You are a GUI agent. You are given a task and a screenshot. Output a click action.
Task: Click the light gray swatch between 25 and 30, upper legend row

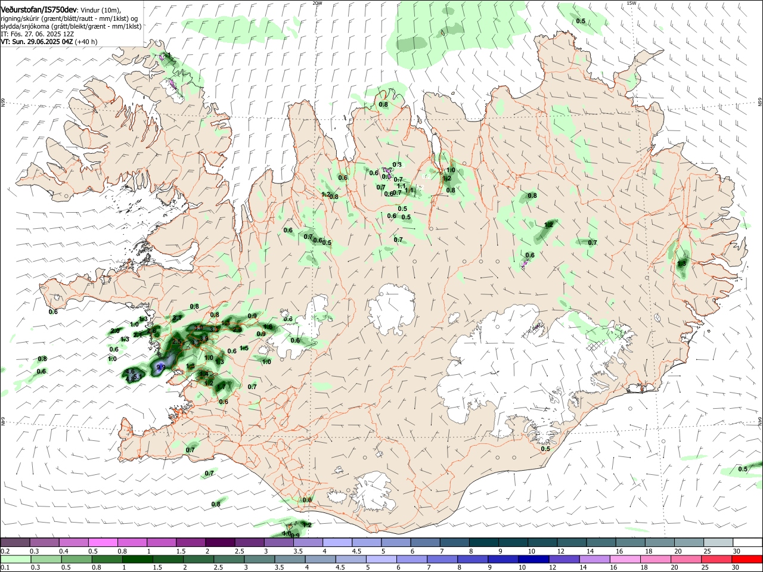(x=718, y=542)
